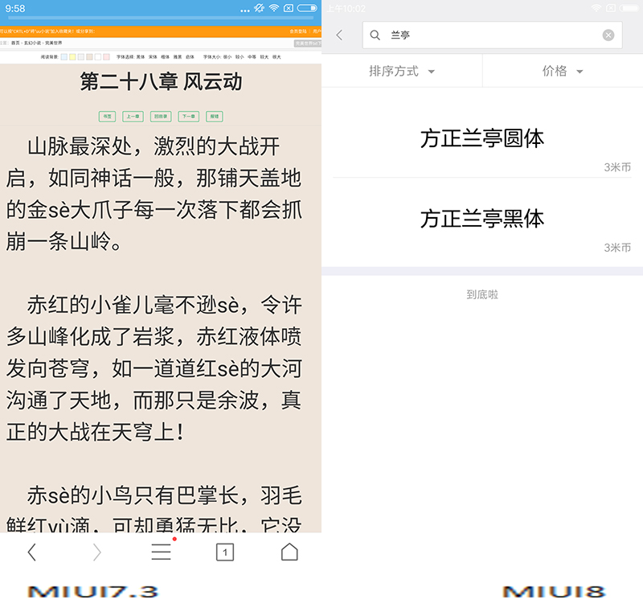Tap the search magnifier icon
The width and height of the screenshot is (643, 612).
click(375, 35)
